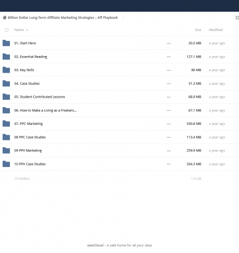
Task: Open more actions for 02. Essential Reading
Action: (x=168, y=57)
